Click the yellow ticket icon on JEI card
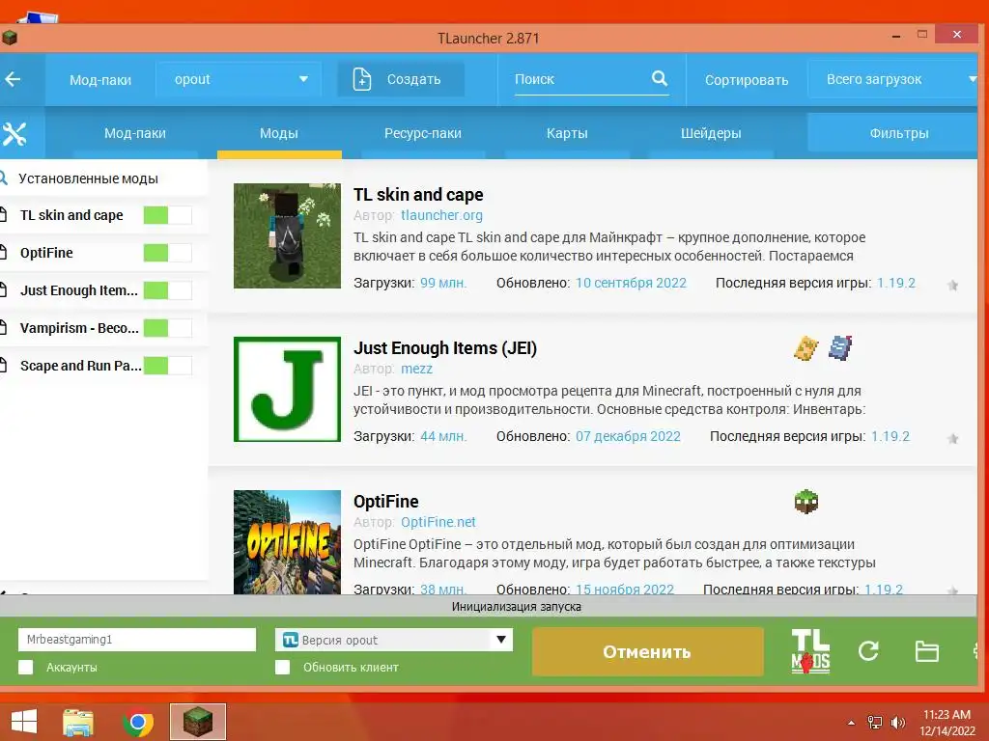 click(806, 347)
